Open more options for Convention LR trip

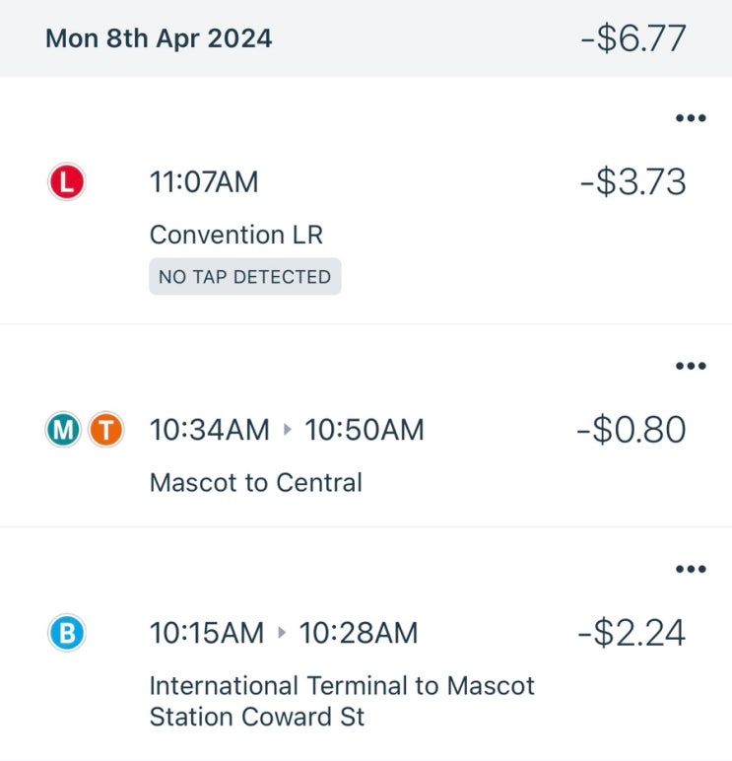pyautogui.click(x=691, y=119)
